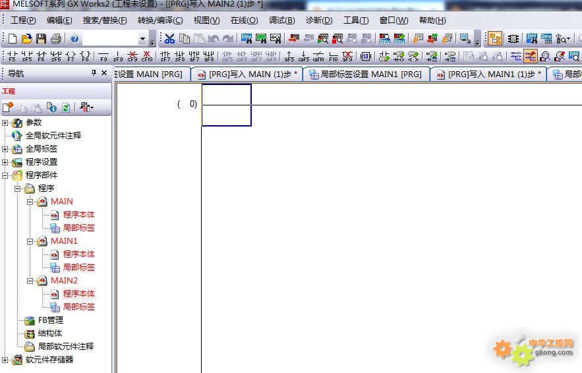The image size is (582, 373).
Task: Expand the 程序设置 tree node
Action: pyautogui.click(x=5, y=162)
